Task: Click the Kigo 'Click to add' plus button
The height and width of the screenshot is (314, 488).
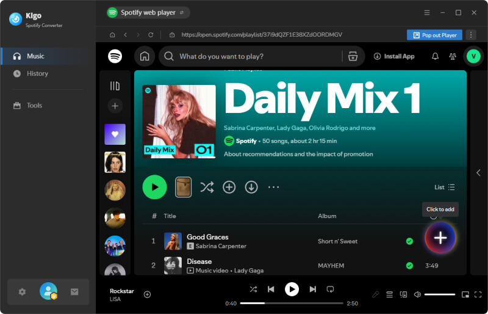Action: click(440, 238)
